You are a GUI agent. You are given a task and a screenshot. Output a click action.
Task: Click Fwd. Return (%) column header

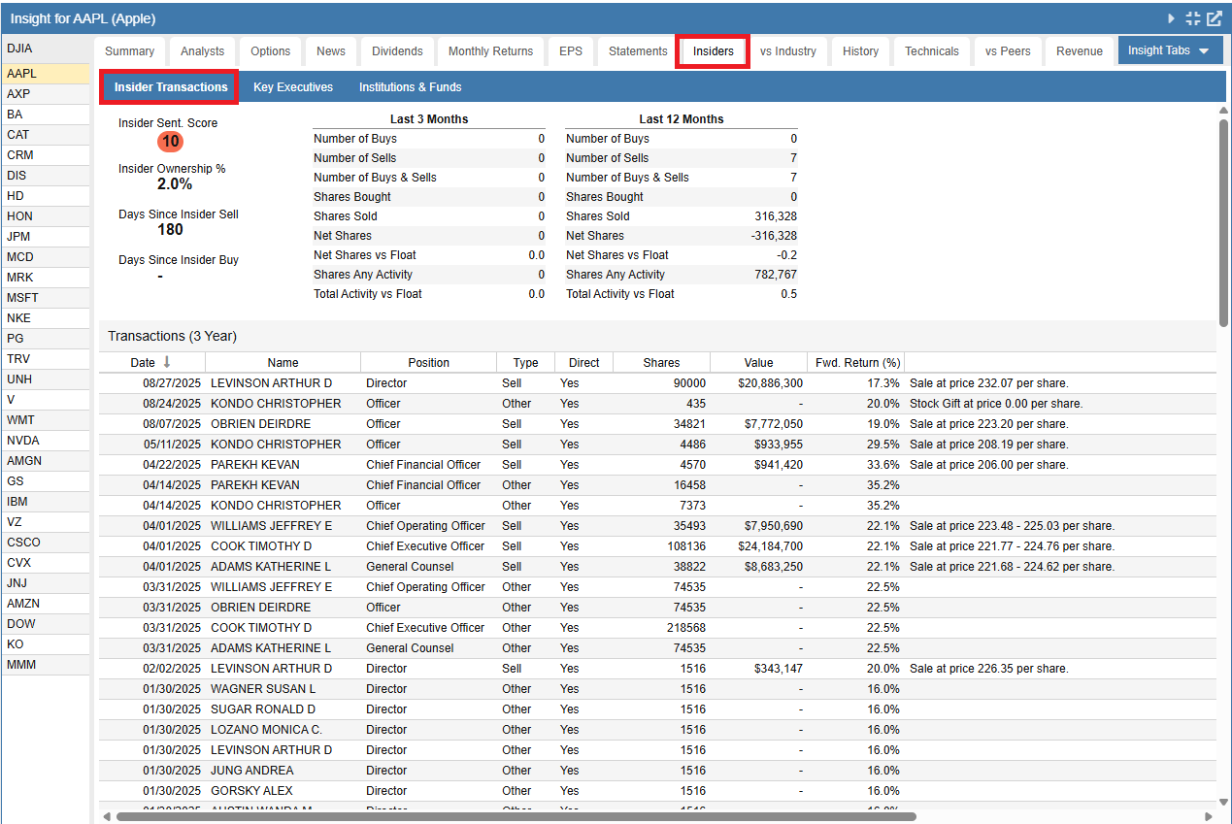pyautogui.click(x=857, y=363)
